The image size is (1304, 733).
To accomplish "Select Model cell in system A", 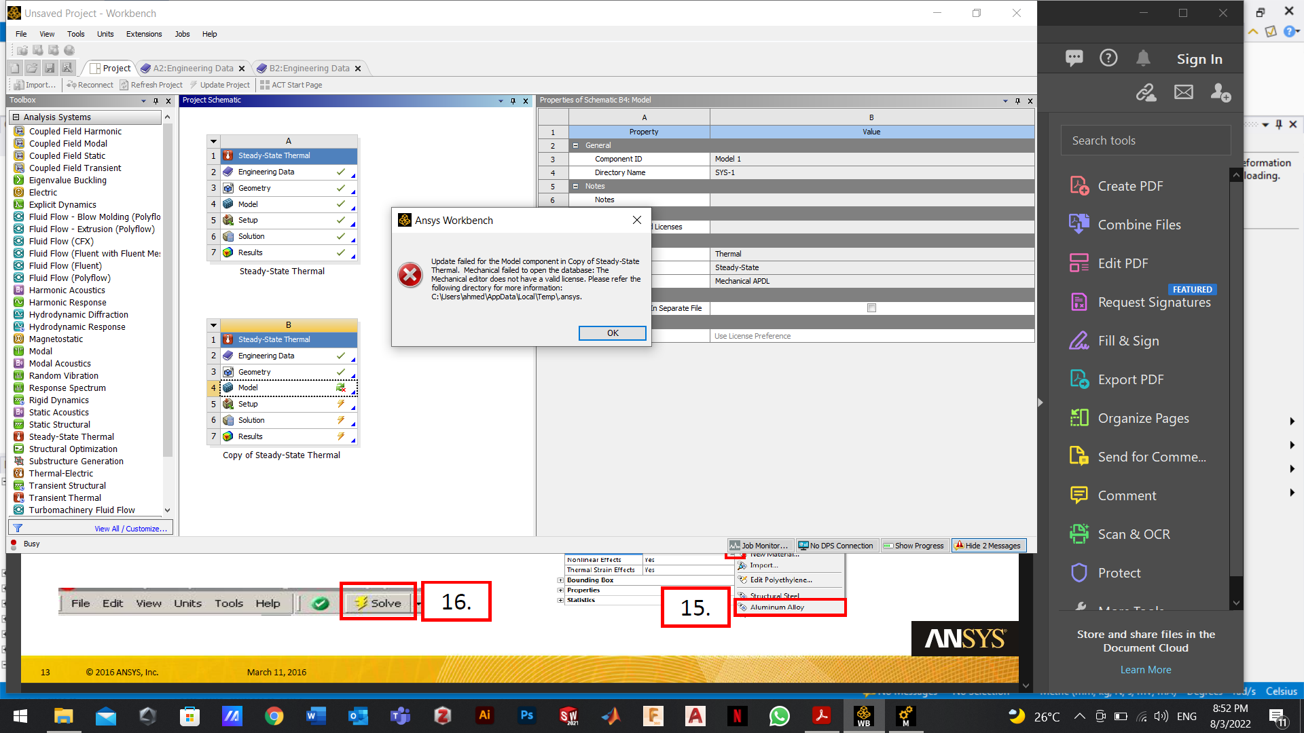I will click(289, 204).
